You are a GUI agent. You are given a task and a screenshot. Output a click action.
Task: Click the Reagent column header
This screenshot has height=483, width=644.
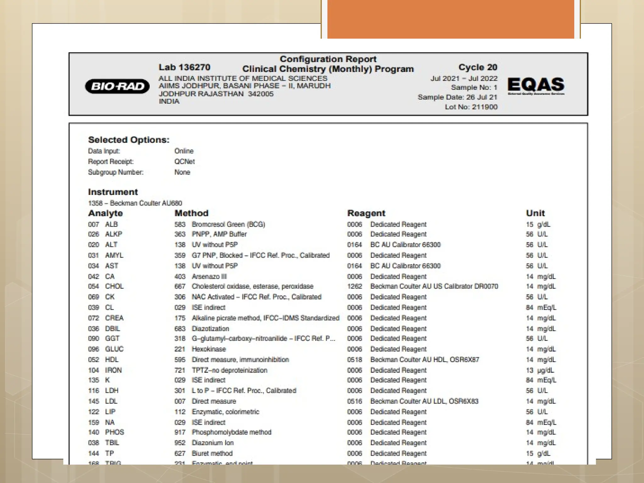[x=366, y=213]
